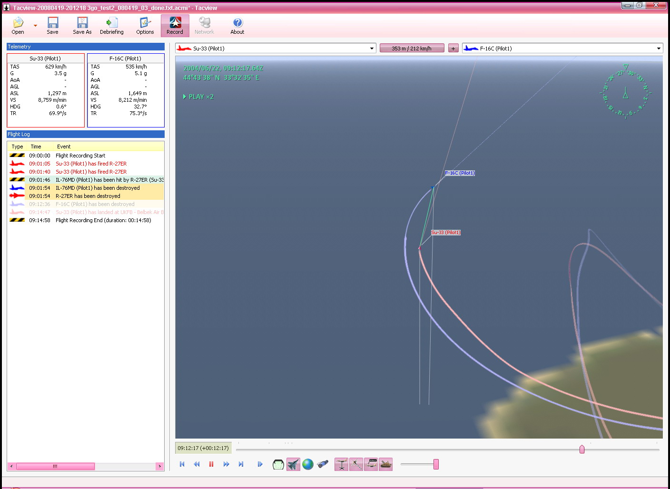Image resolution: width=670 pixels, height=489 pixels.
Task: Click the timeline position slider handle
Action: tap(581, 449)
